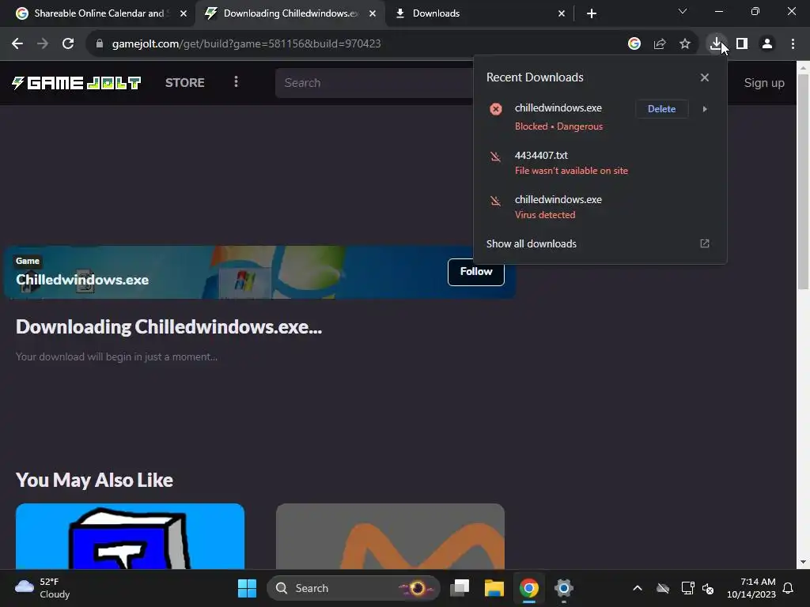Open the Chrome three-dot menu
810x607 pixels.
tap(793, 44)
